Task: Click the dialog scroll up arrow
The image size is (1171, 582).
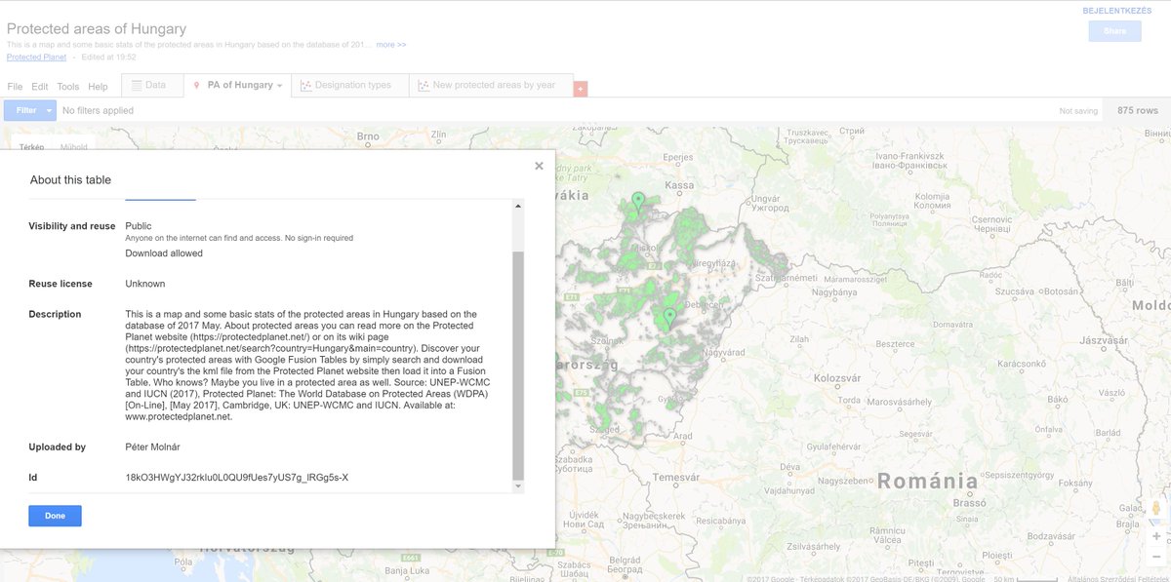Action: [518, 206]
